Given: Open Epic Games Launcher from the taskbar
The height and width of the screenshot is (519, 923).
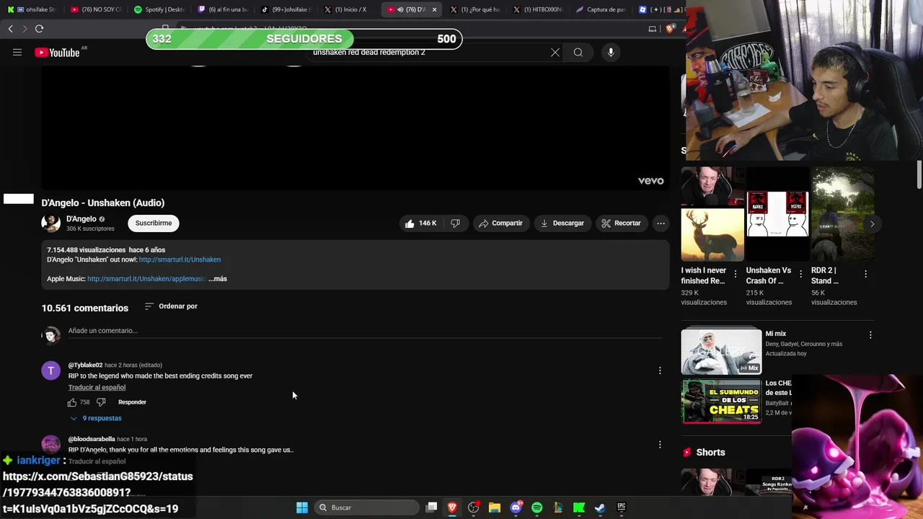Looking at the screenshot, I should tap(621, 507).
